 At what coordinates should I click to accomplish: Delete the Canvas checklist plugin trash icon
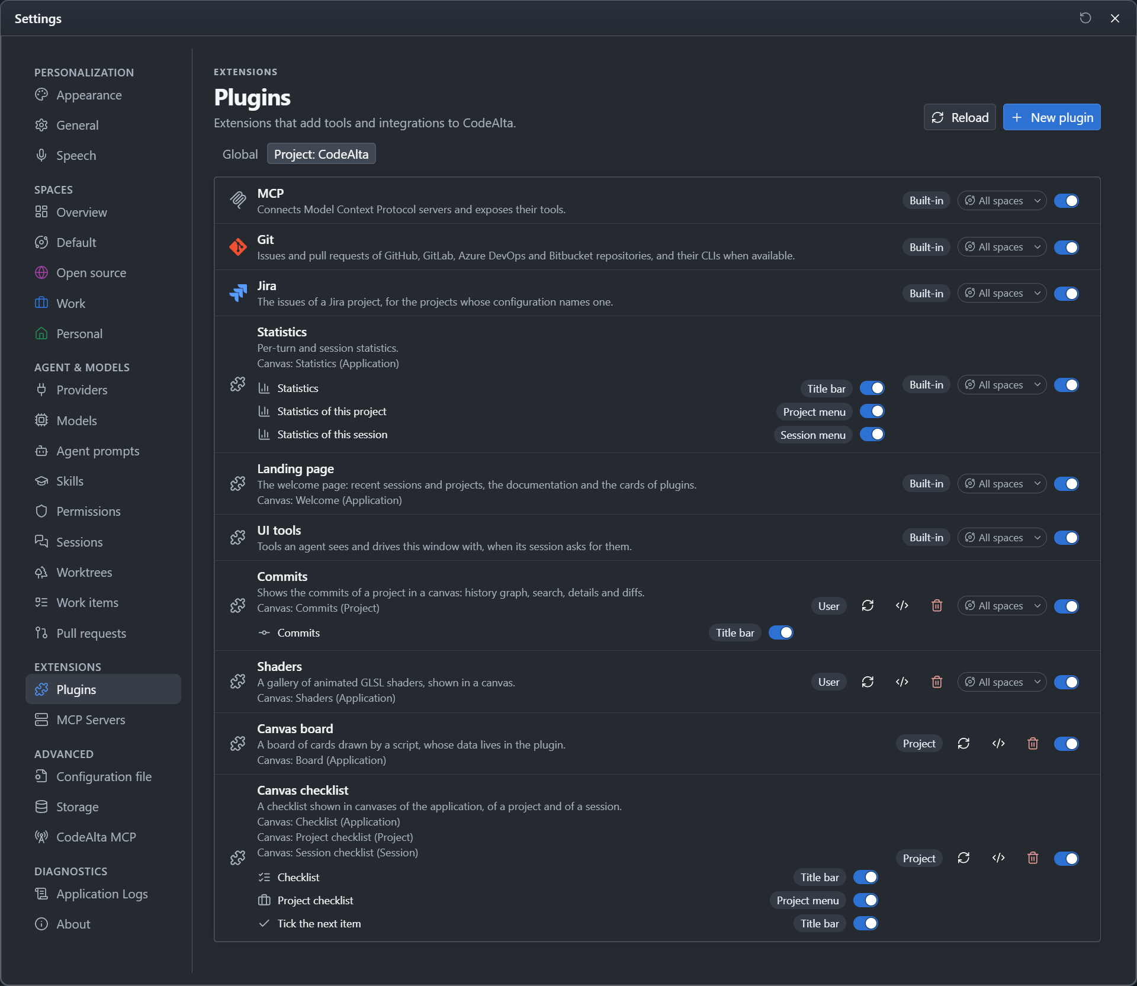[1033, 858]
